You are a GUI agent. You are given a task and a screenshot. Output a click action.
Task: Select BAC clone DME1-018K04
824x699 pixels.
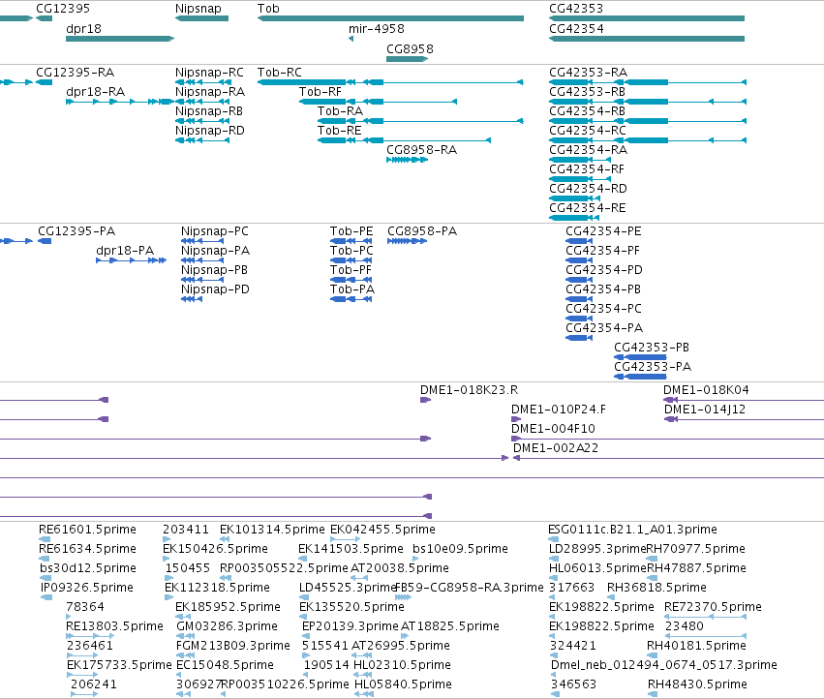click(x=744, y=400)
